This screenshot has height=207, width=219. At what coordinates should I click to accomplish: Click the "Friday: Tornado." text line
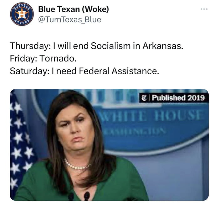(x=43, y=58)
